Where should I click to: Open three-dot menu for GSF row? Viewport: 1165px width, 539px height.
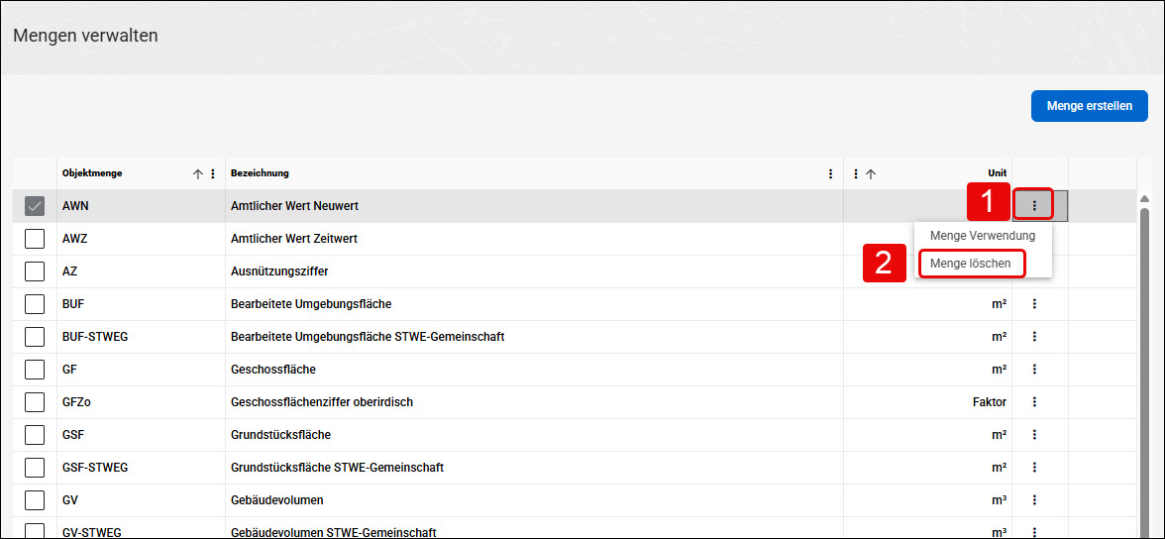point(1034,435)
